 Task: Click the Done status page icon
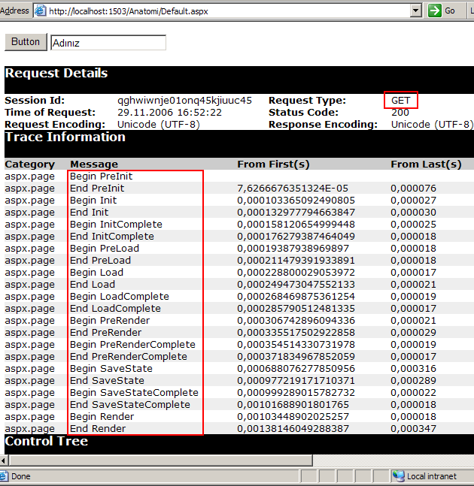click(x=5, y=476)
